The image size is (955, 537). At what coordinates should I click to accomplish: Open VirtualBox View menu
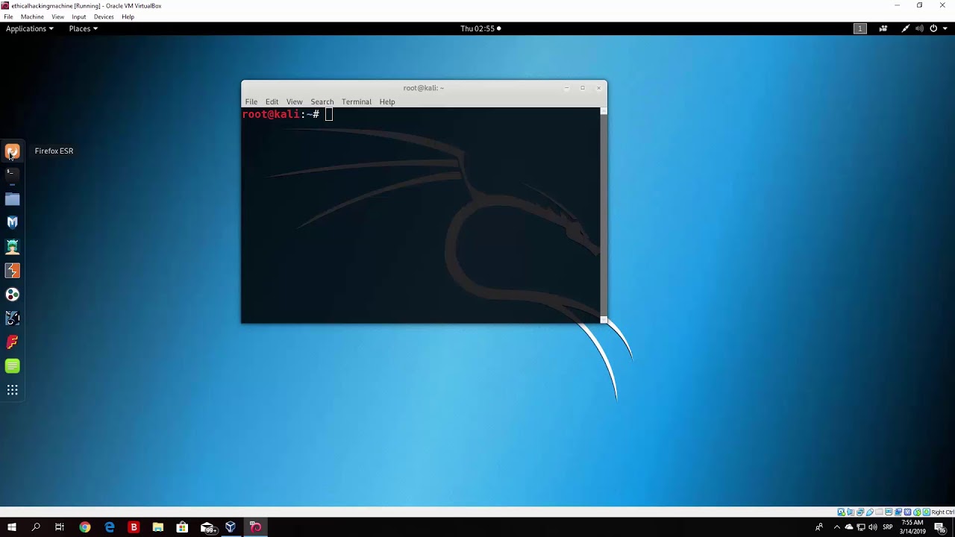click(x=57, y=16)
